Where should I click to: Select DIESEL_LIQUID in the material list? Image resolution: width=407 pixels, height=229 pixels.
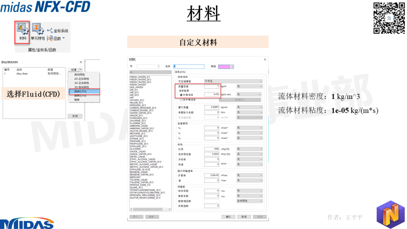(x=138, y=157)
